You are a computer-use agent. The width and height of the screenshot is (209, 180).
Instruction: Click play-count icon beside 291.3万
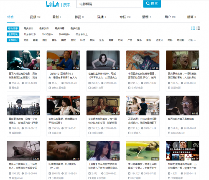coord(129,83)
